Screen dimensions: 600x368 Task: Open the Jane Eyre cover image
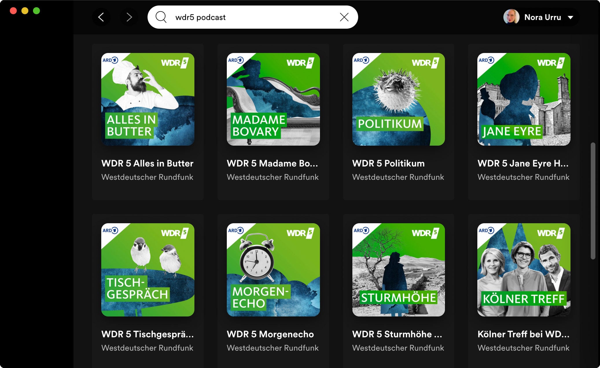click(524, 99)
